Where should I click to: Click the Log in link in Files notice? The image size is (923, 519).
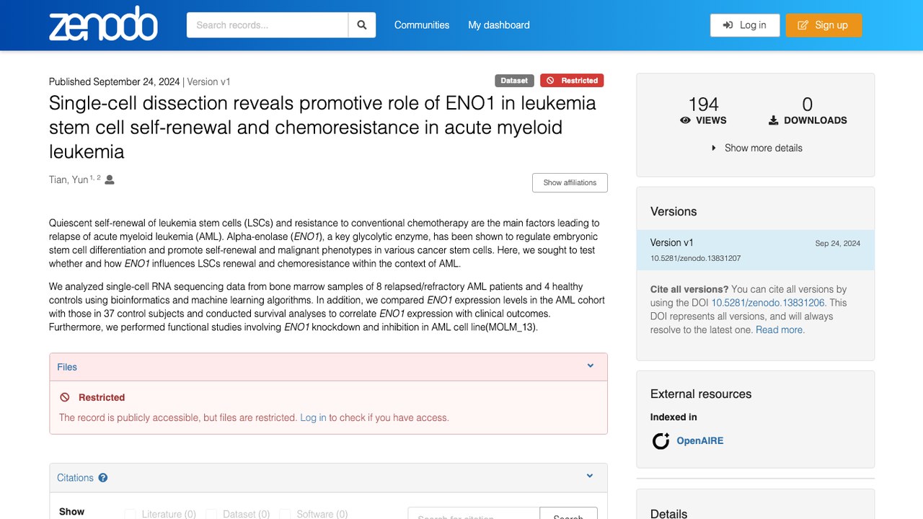(x=313, y=417)
